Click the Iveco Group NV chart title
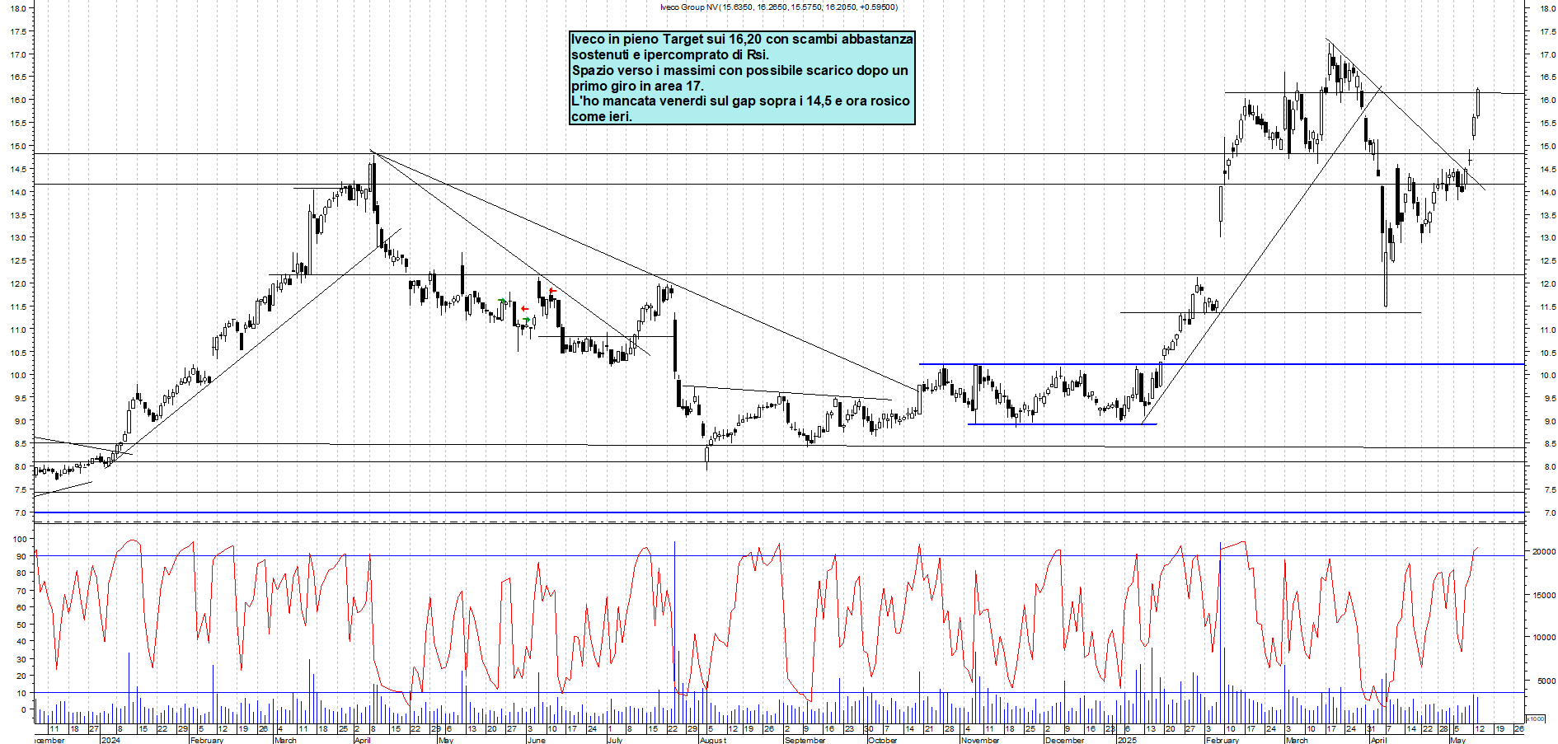Image resolution: width=1558 pixels, height=744 pixels. (x=778, y=7)
